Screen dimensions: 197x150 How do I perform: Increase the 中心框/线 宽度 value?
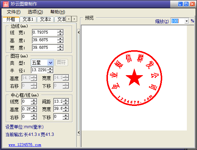pos(66,107)
